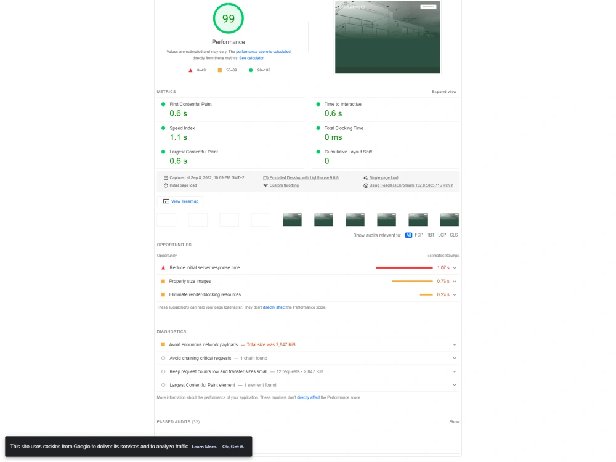Viewport: 616px width, 462px height.
Task: Show the Passed Audits list
Action: click(x=454, y=422)
